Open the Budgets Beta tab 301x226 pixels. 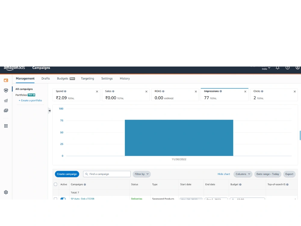click(66, 78)
